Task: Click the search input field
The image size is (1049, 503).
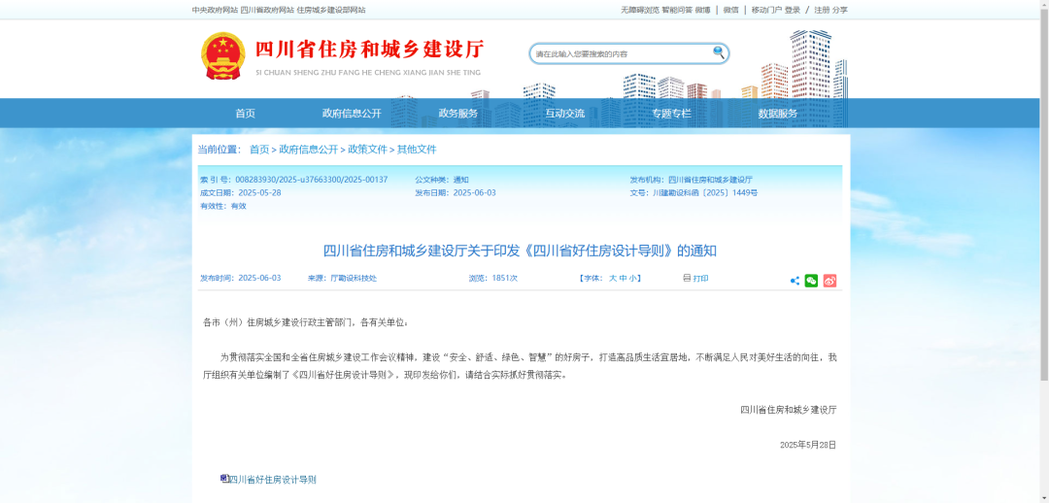Action: click(x=623, y=53)
